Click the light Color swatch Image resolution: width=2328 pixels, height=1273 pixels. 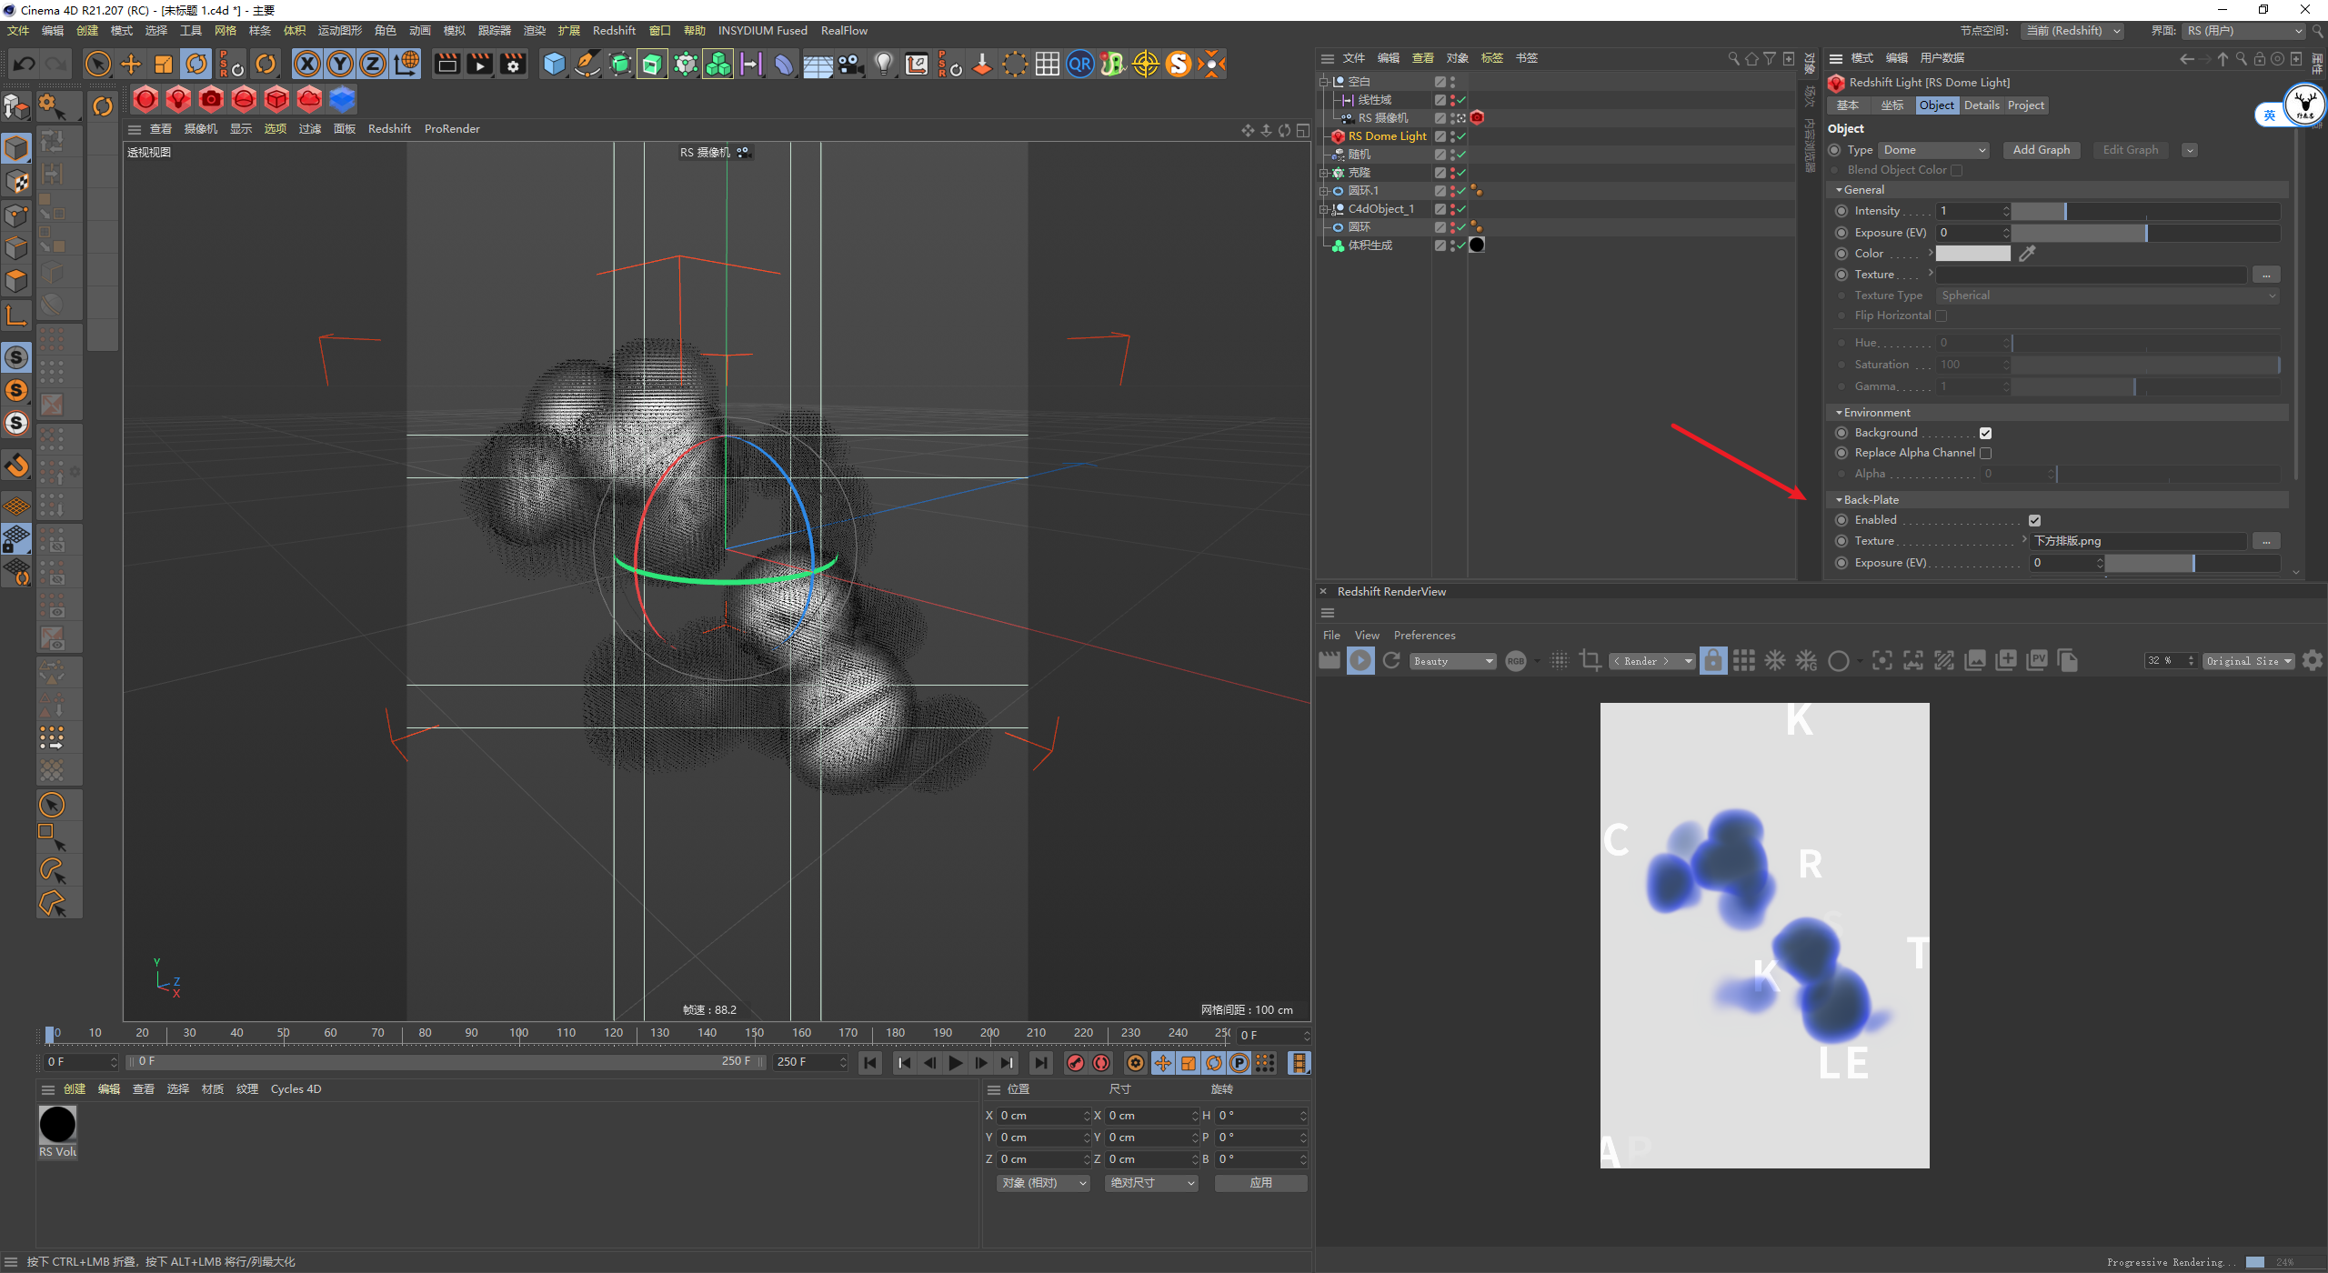point(1972,254)
